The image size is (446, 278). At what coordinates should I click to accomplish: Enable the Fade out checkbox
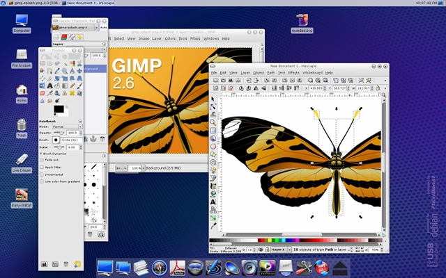click(42, 160)
